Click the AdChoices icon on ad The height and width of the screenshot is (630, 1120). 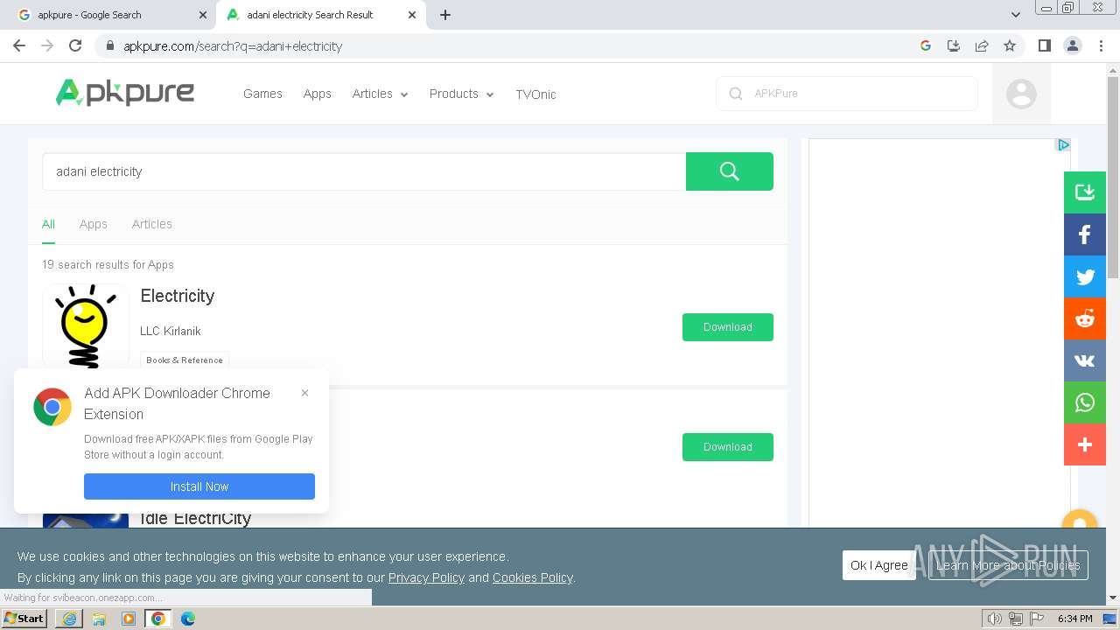(x=1063, y=145)
